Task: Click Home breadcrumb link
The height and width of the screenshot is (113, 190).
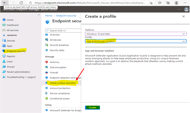Action: (x=49, y=16)
